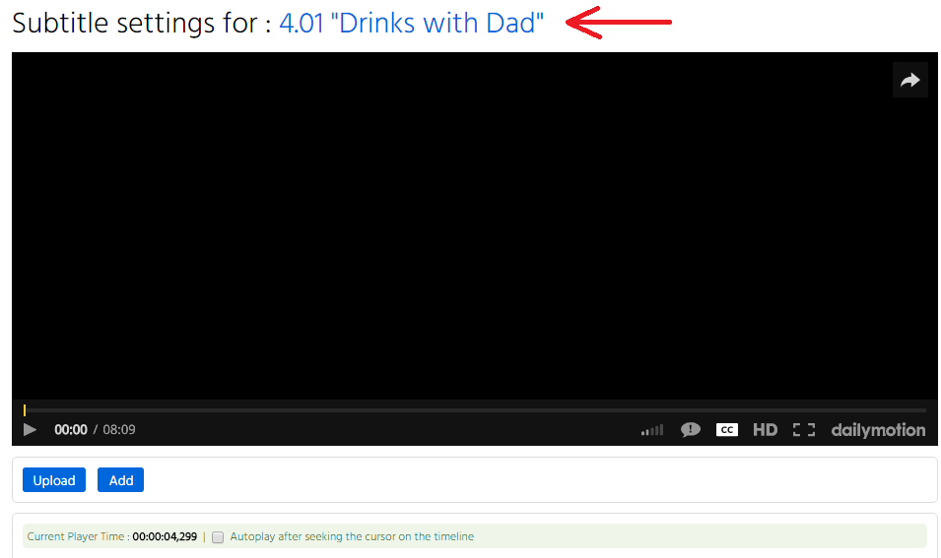Click the 00:00 elapsed time display
The width and height of the screenshot is (941, 558).
tap(71, 430)
